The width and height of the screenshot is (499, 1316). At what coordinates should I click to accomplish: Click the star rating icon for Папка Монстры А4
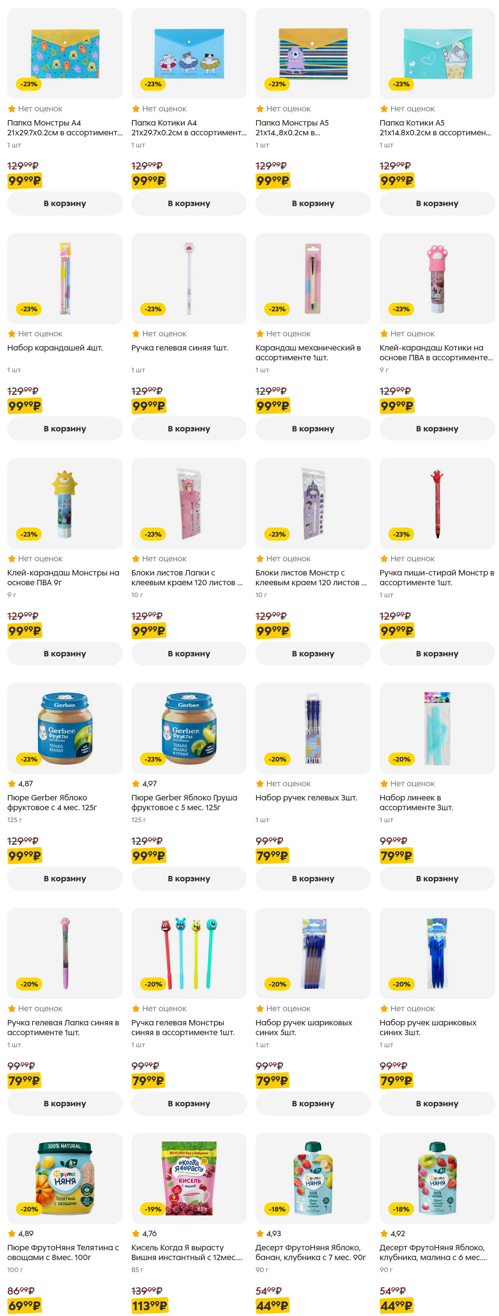click(11, 109)
